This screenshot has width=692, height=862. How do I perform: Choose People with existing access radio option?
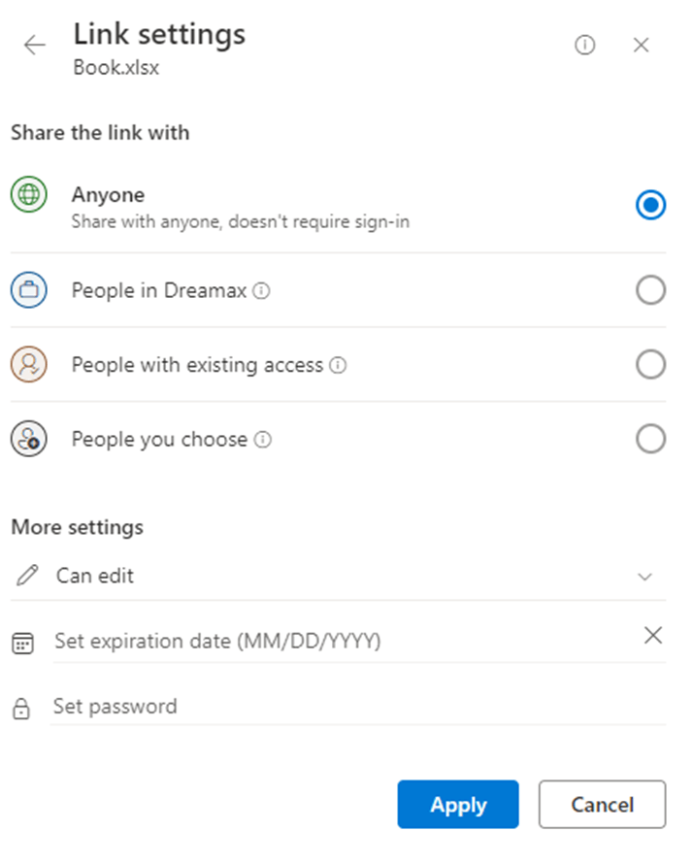651,364
